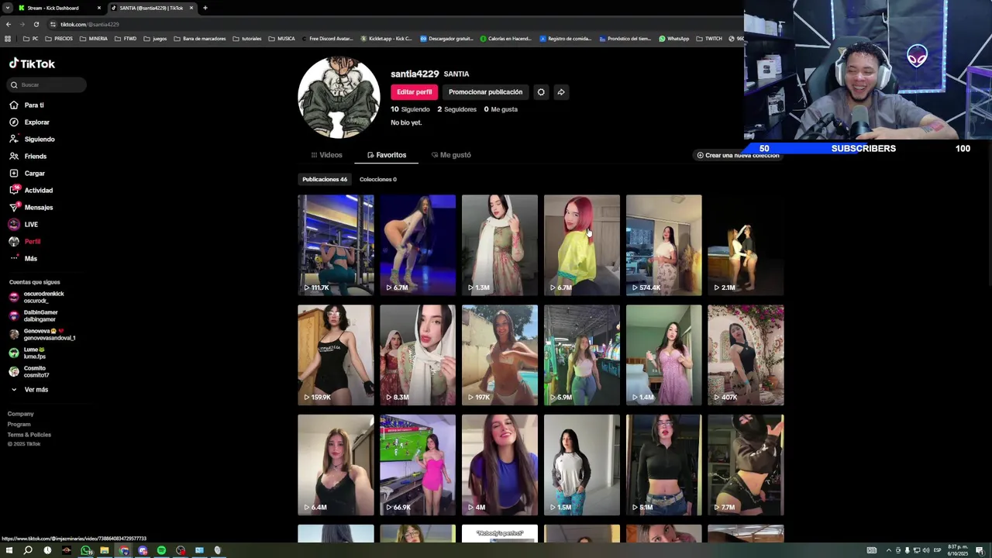Open the 10 Siguiendo list

click(410, 109)
